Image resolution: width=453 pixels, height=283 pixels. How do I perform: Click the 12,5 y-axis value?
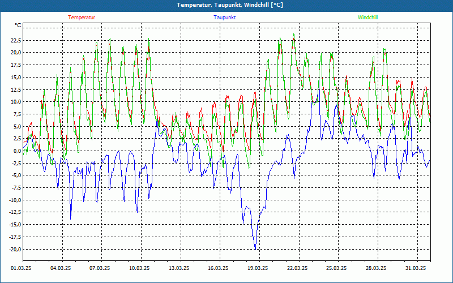[16, 89]
